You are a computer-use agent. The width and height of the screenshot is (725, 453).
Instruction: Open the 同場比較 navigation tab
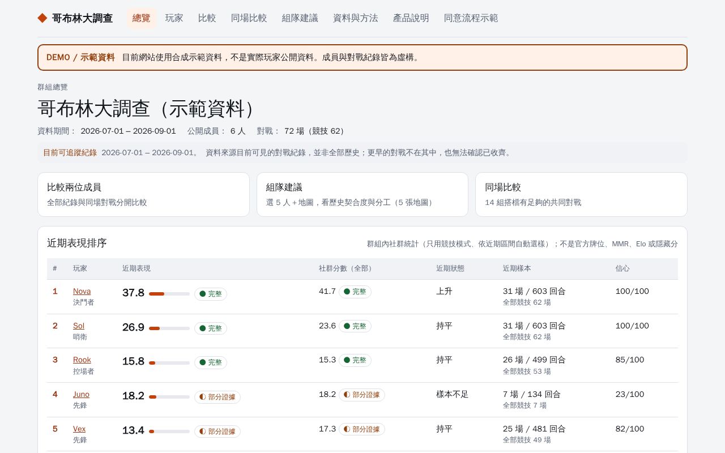click(249, 18)
